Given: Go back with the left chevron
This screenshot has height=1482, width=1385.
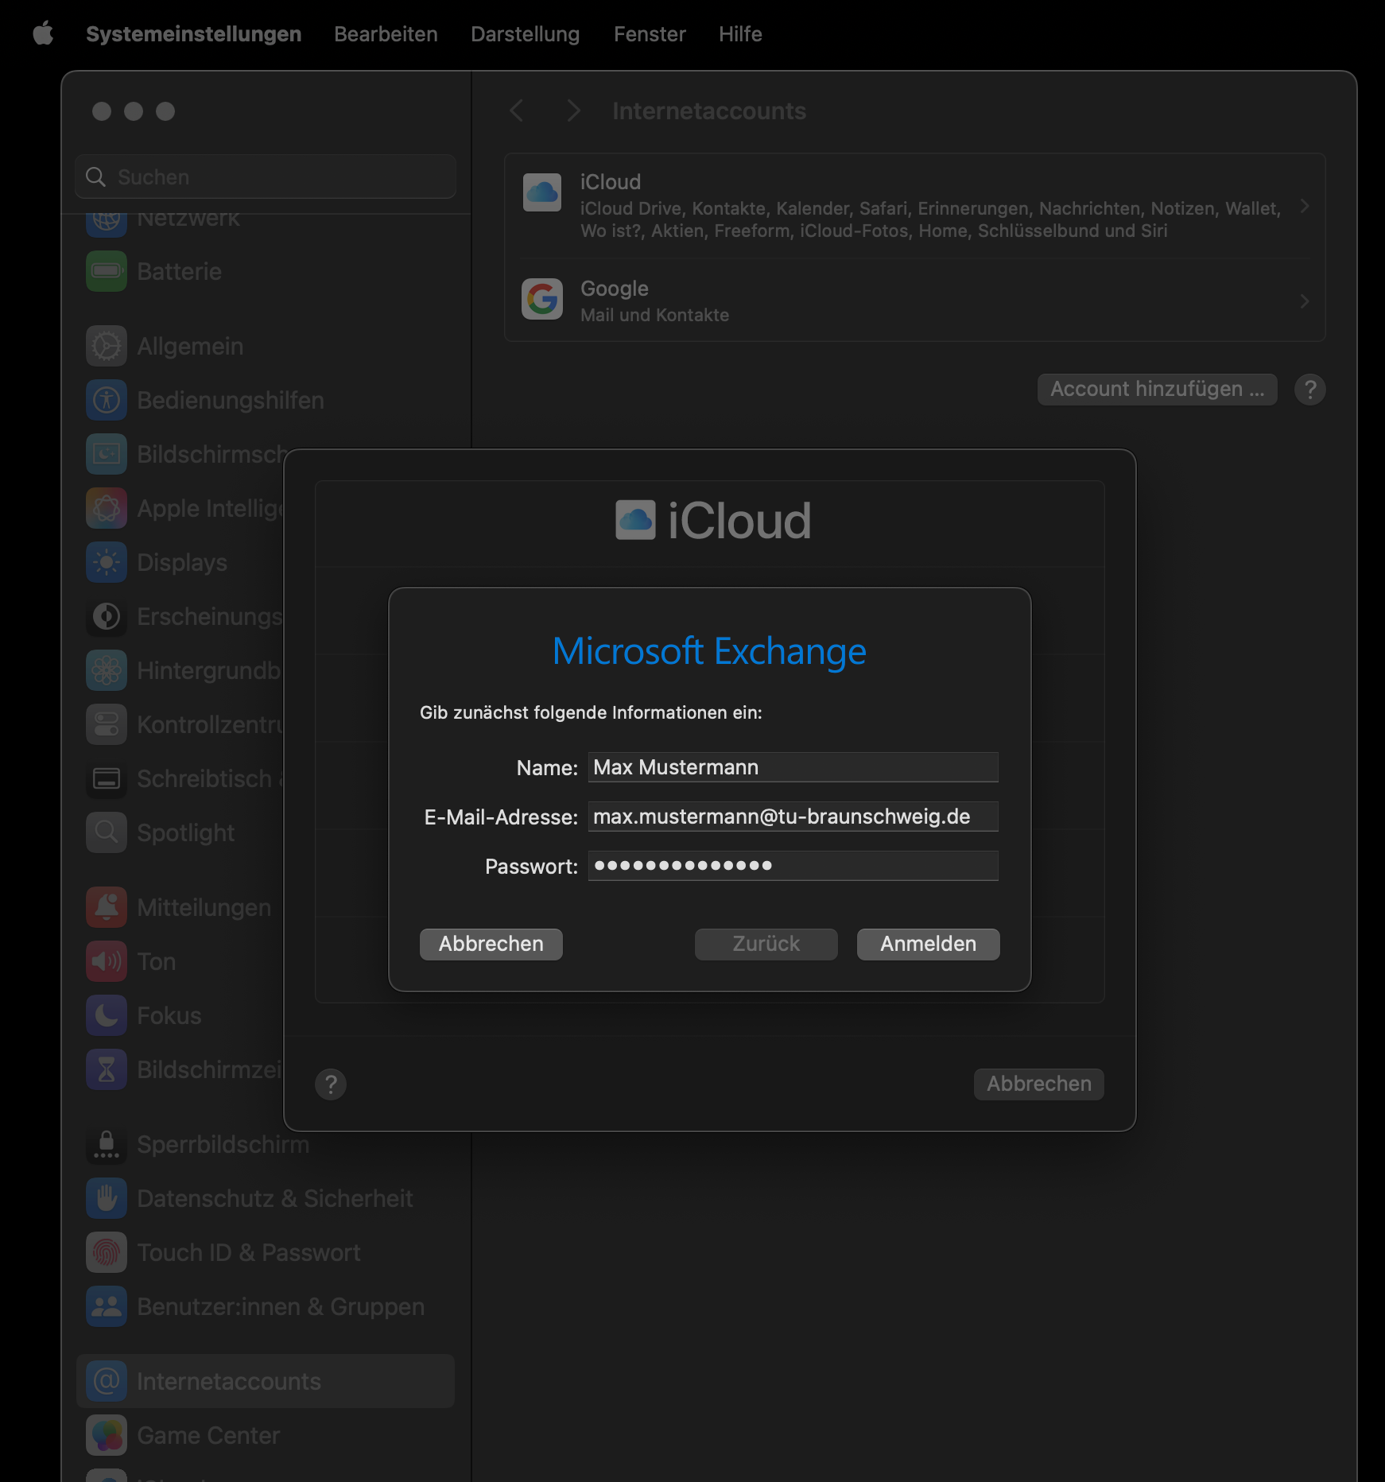Looking at the screenshot, I should (x=517, y=111).
